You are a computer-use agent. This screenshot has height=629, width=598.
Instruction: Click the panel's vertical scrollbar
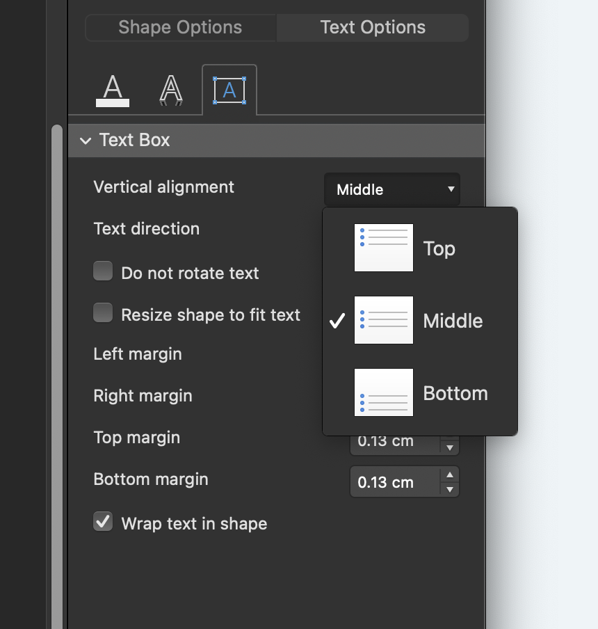pyautogui.click(x=57, y=348)
